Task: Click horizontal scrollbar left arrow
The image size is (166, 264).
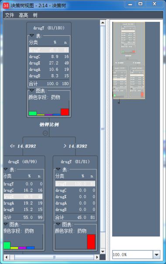Action: pyautogui.click(x=7, y=257)
